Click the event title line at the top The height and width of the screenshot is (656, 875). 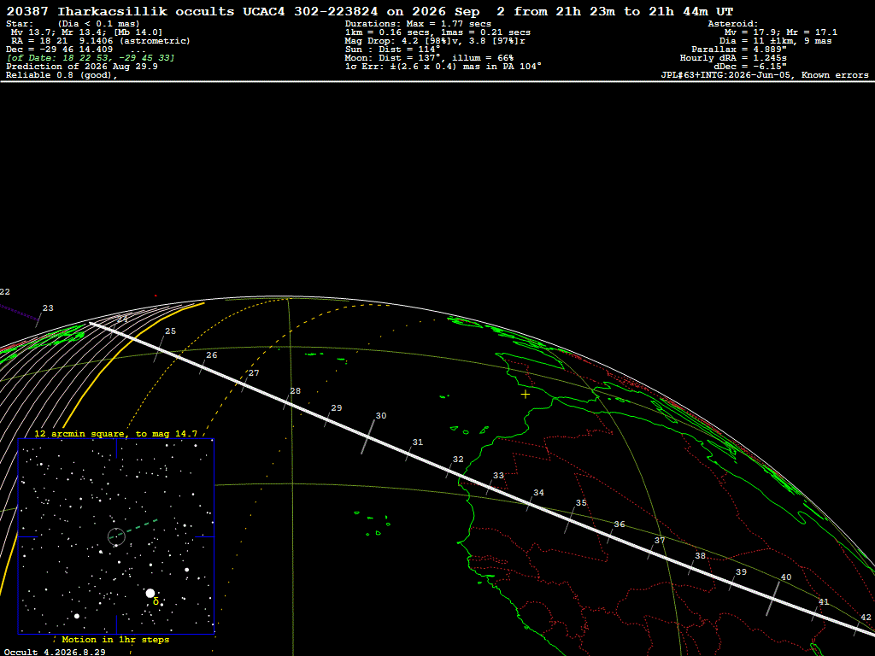coord(369,11)
